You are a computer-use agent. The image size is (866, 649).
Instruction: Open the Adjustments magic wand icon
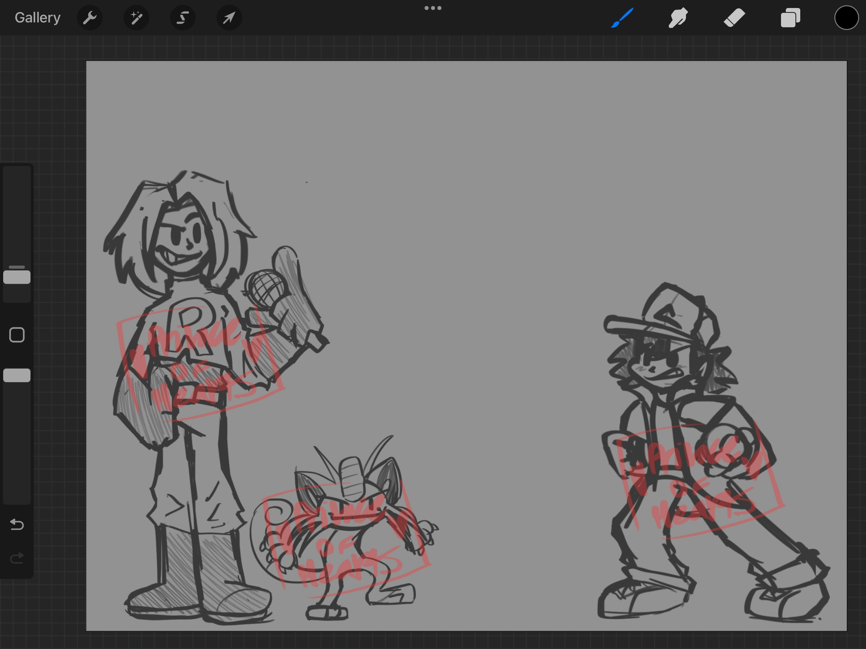coord(136,17)
